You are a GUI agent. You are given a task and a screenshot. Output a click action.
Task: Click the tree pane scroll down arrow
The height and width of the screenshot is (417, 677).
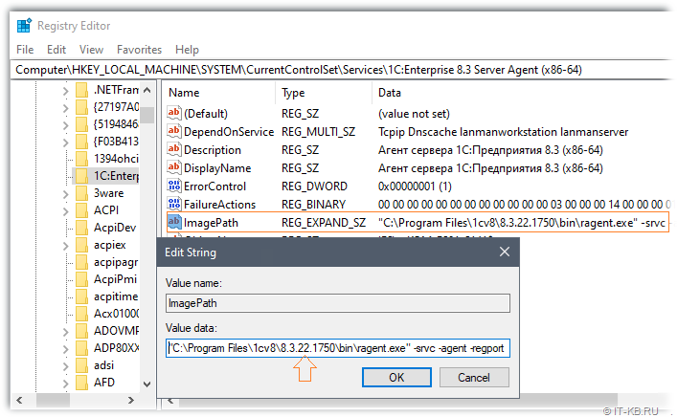click(x=147, y=384)
